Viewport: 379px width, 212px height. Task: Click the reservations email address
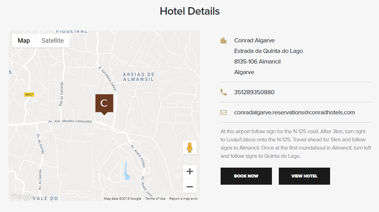pos(295,112)
